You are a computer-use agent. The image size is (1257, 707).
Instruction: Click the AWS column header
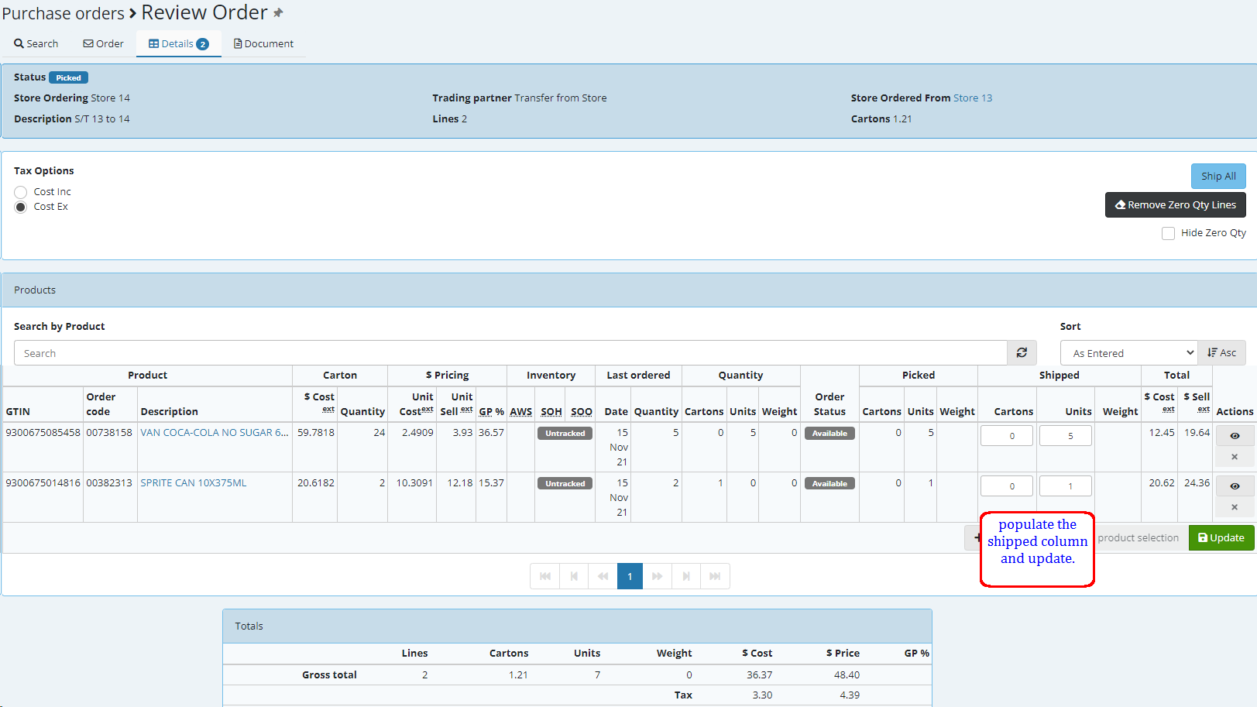click(x=520, y=411)
